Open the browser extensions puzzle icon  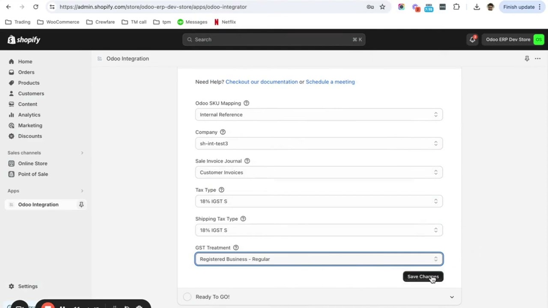(x=456, y=7)
